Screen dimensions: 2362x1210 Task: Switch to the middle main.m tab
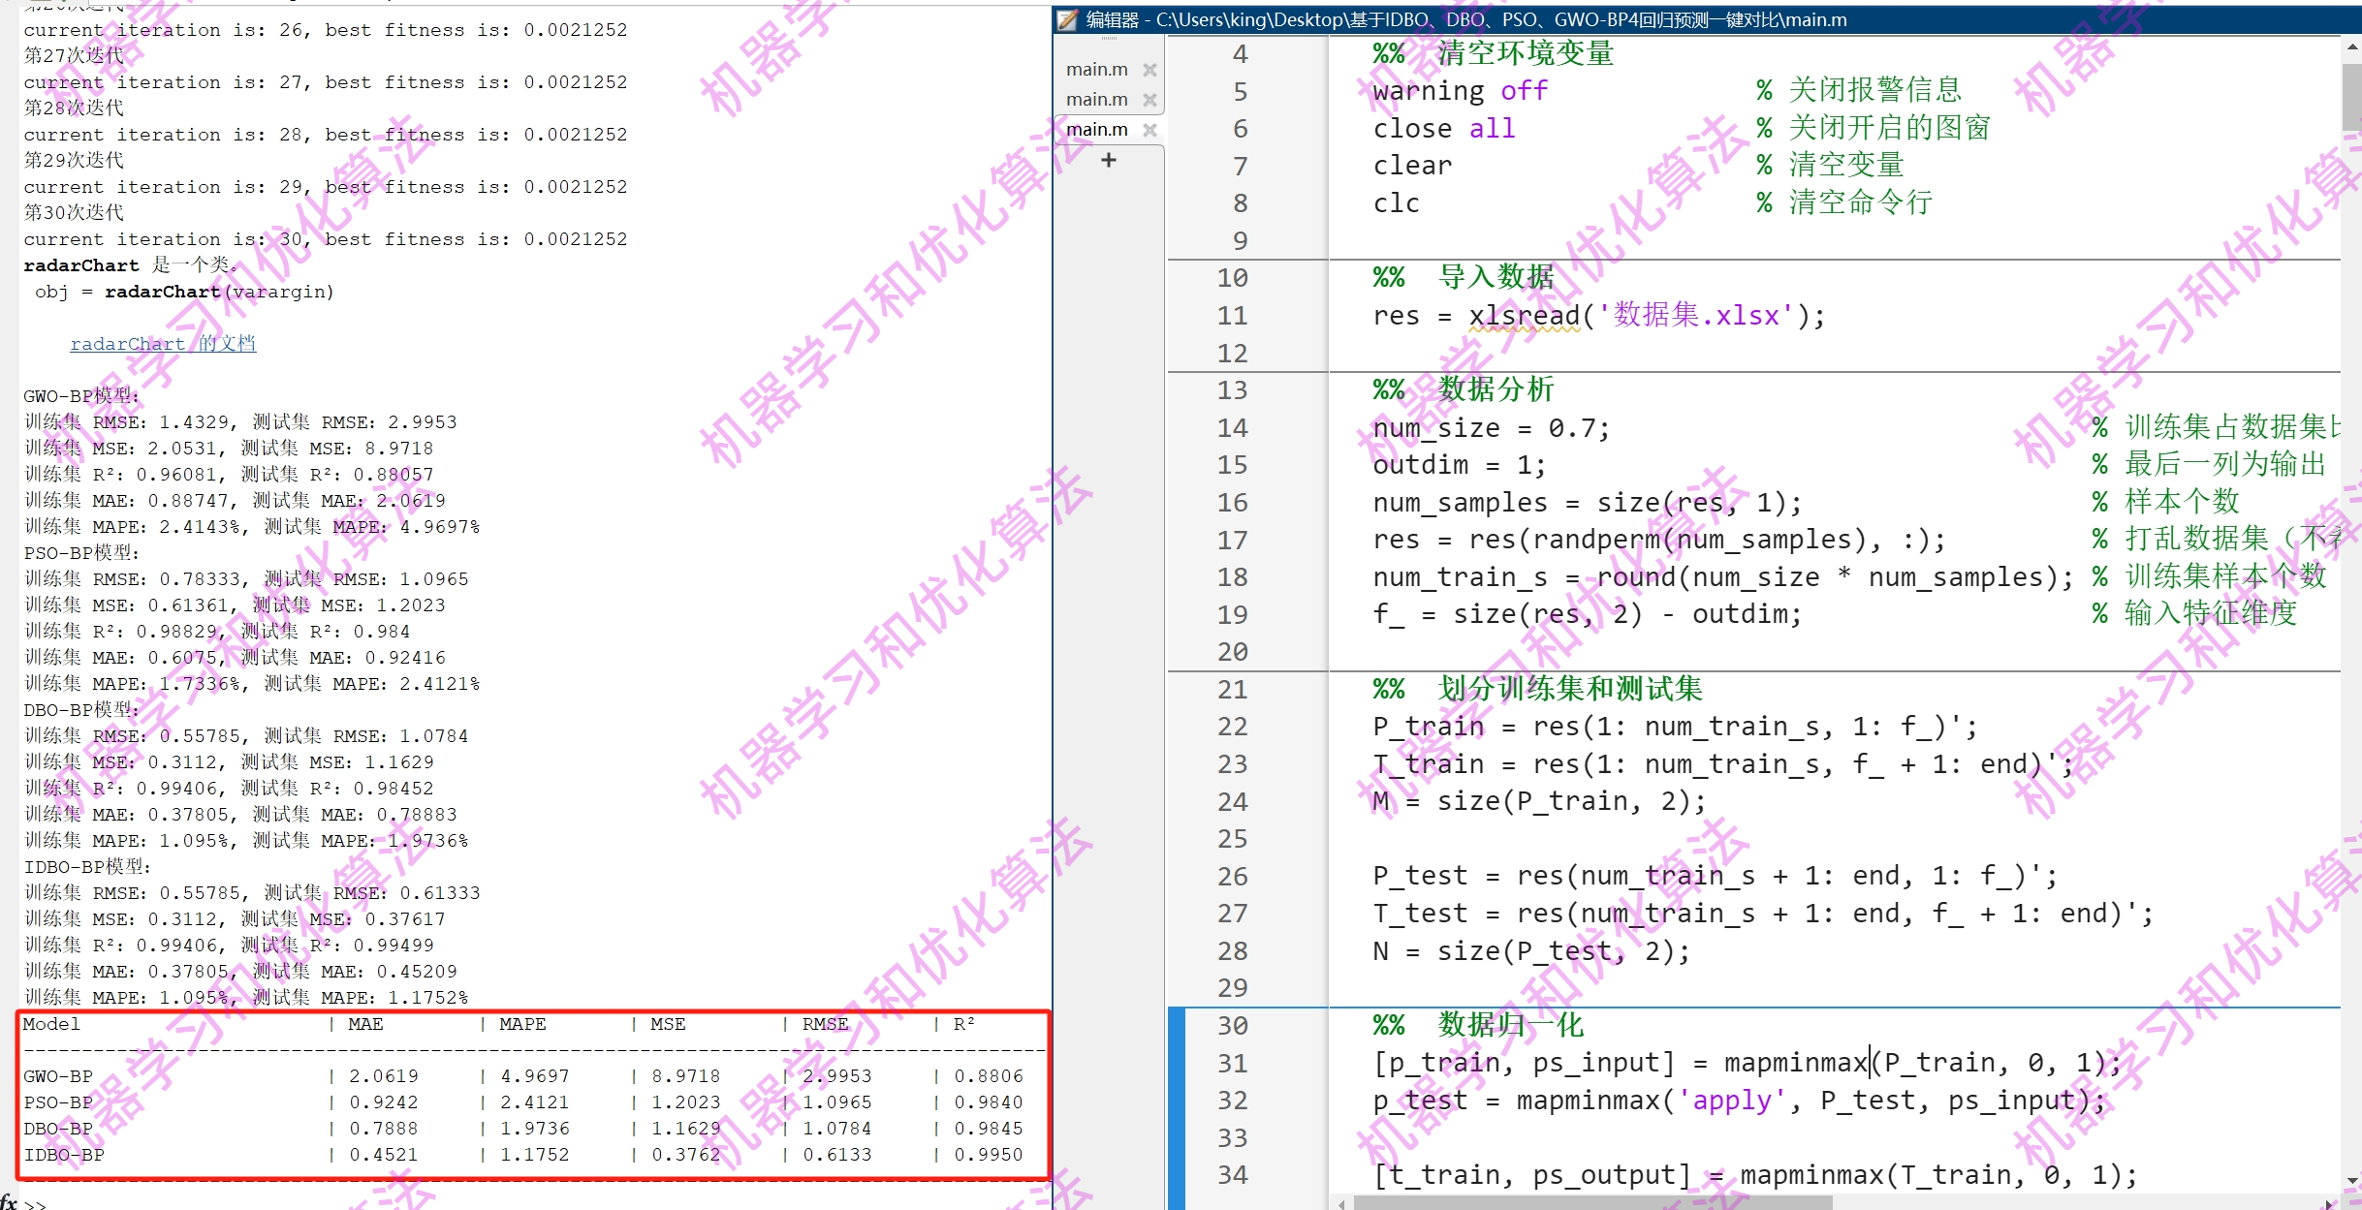pos(1096,100)
